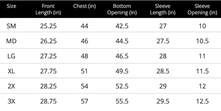Select the MD size row label
The image size is (221, 111).
pos(11,41)
